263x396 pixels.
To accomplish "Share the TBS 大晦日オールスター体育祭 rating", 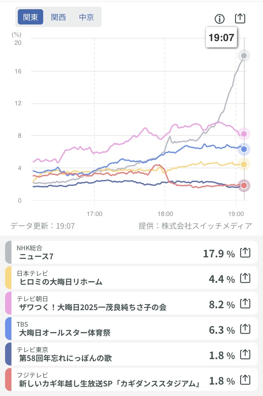I will [x=245, y=329].
